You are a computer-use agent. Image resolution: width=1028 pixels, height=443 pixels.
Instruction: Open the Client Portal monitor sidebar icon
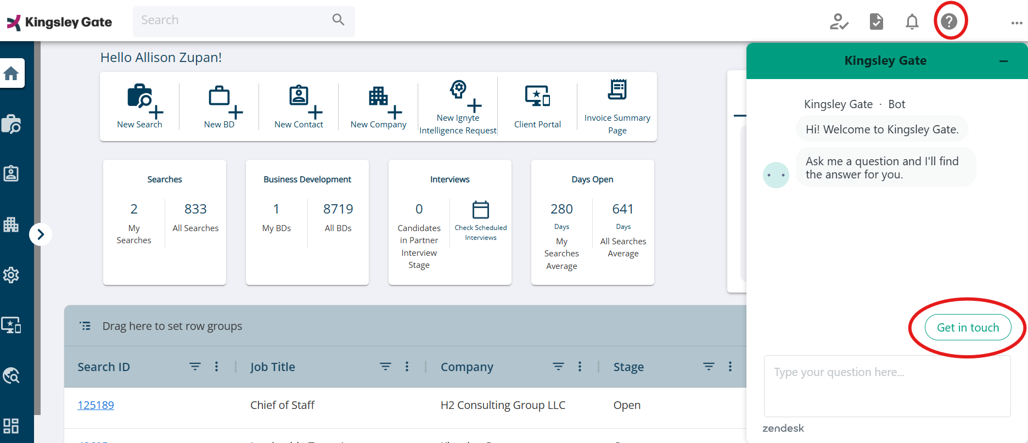(x=11, y=325)
